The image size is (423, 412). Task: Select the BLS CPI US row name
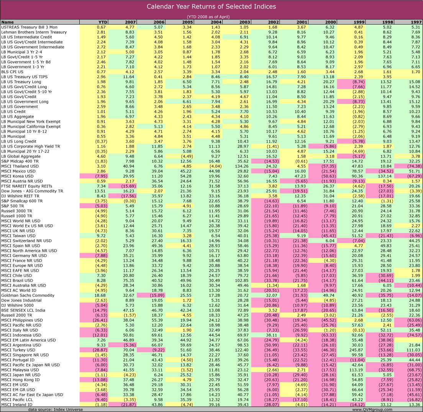12,72
